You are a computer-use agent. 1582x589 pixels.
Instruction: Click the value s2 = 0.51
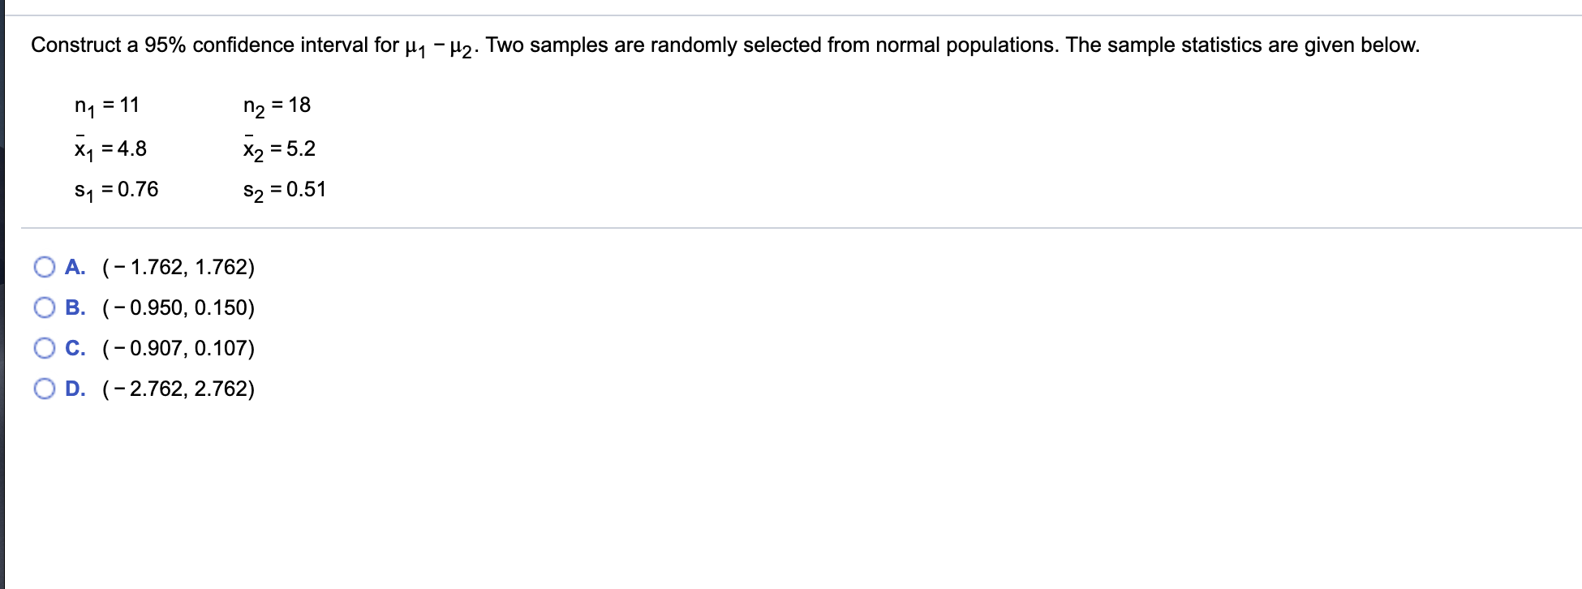point(284,189)
